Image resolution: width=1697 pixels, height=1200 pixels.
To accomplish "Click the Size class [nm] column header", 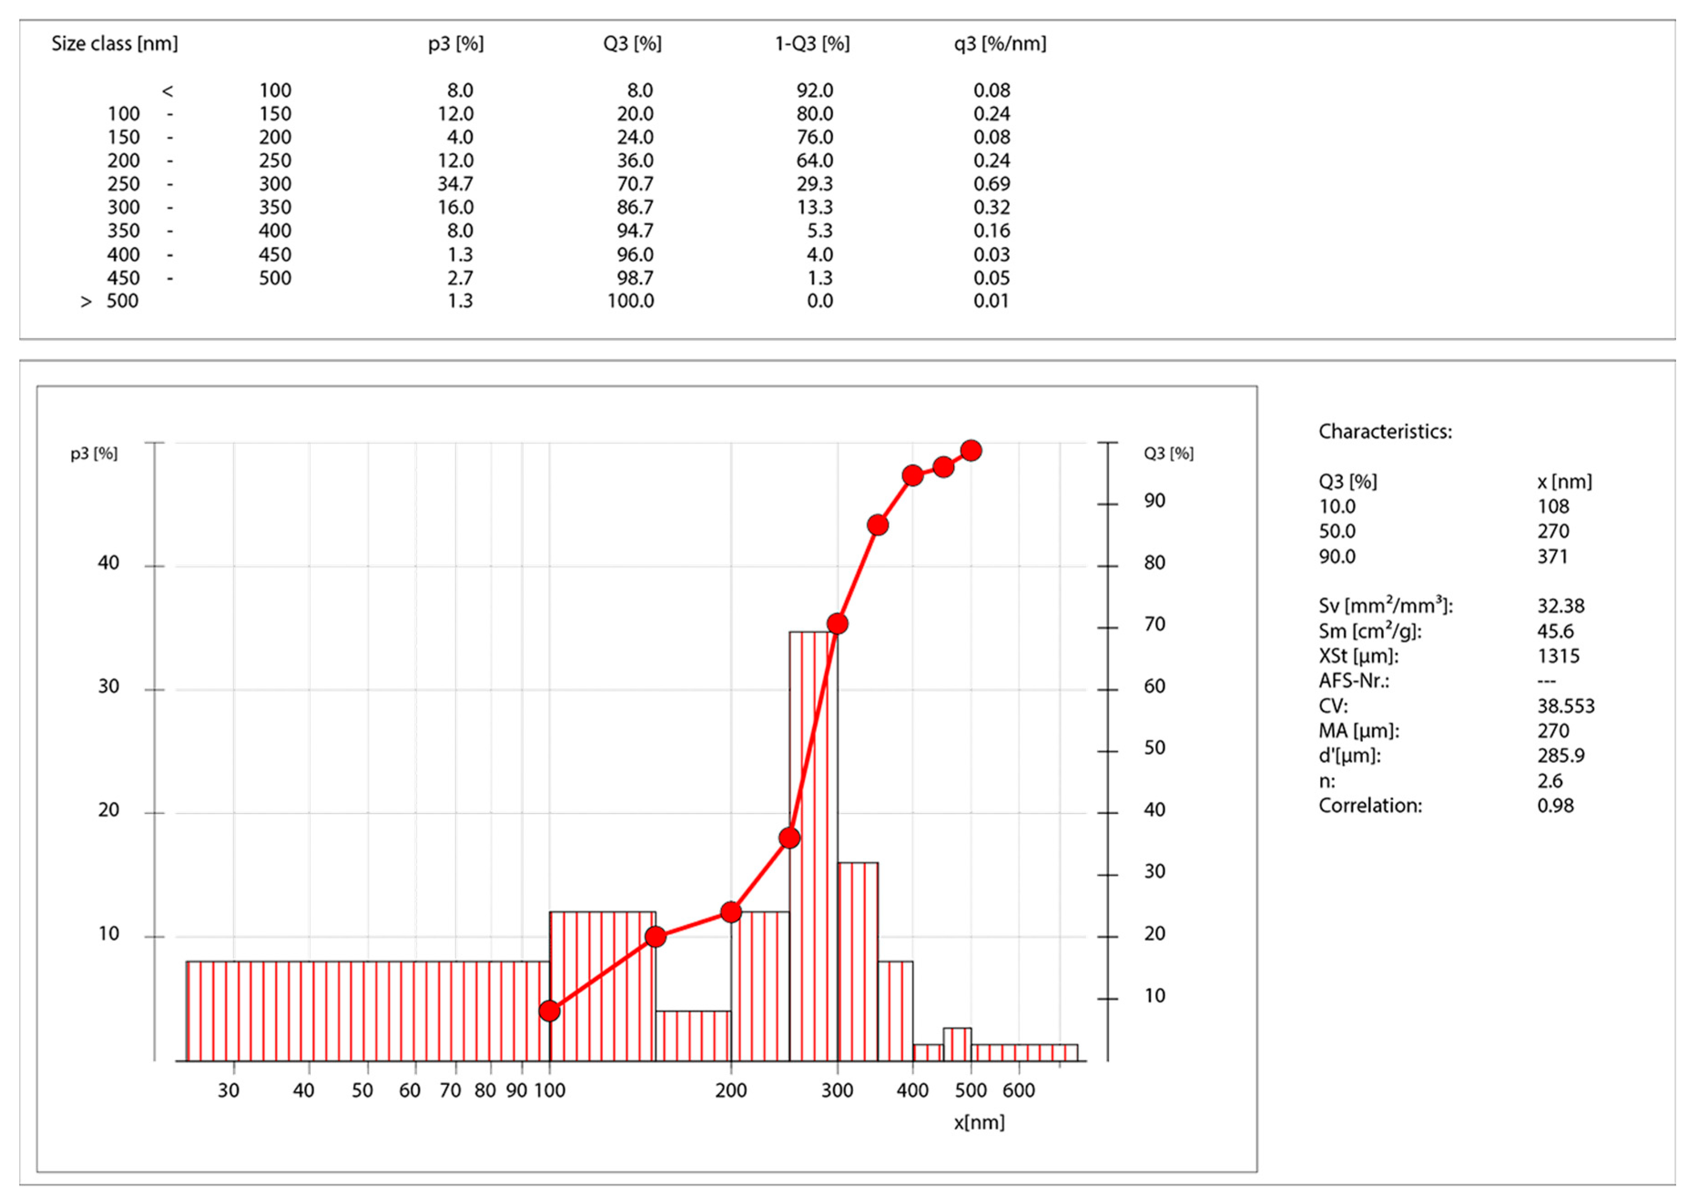I will [115, 44].
